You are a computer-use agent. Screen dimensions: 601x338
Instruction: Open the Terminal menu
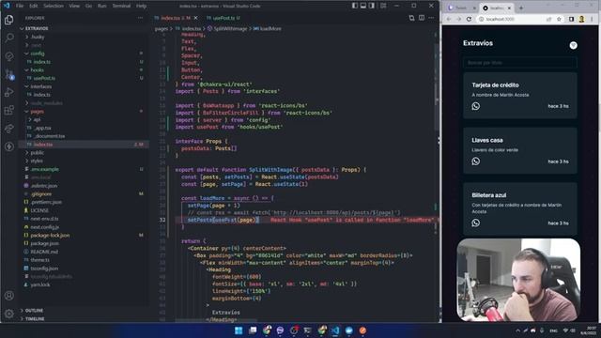click(121, 6)
